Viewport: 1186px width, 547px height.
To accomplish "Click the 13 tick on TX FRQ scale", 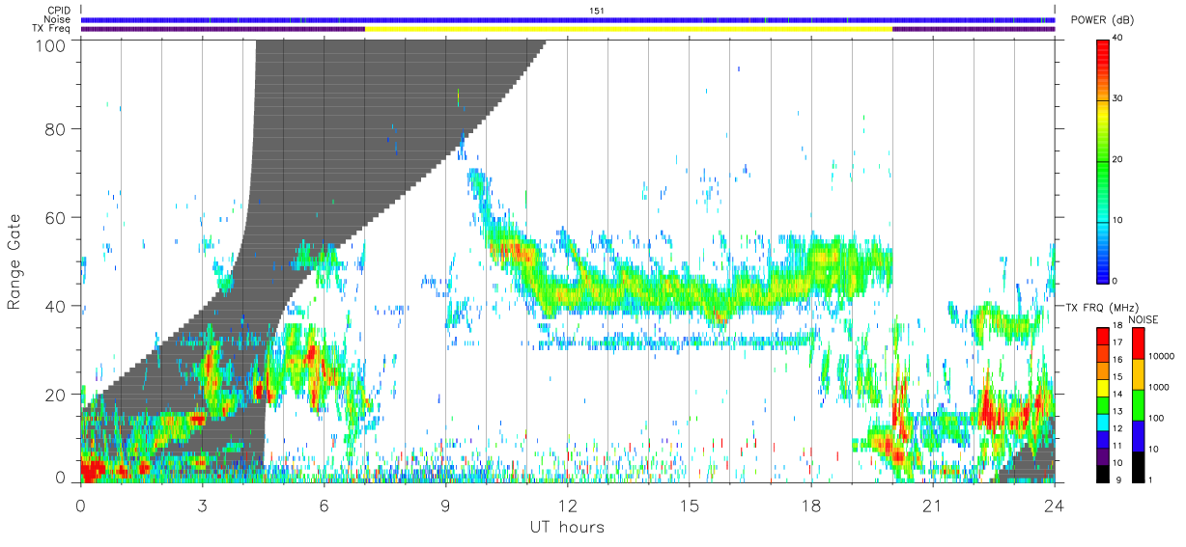I will coord(1117,412).
